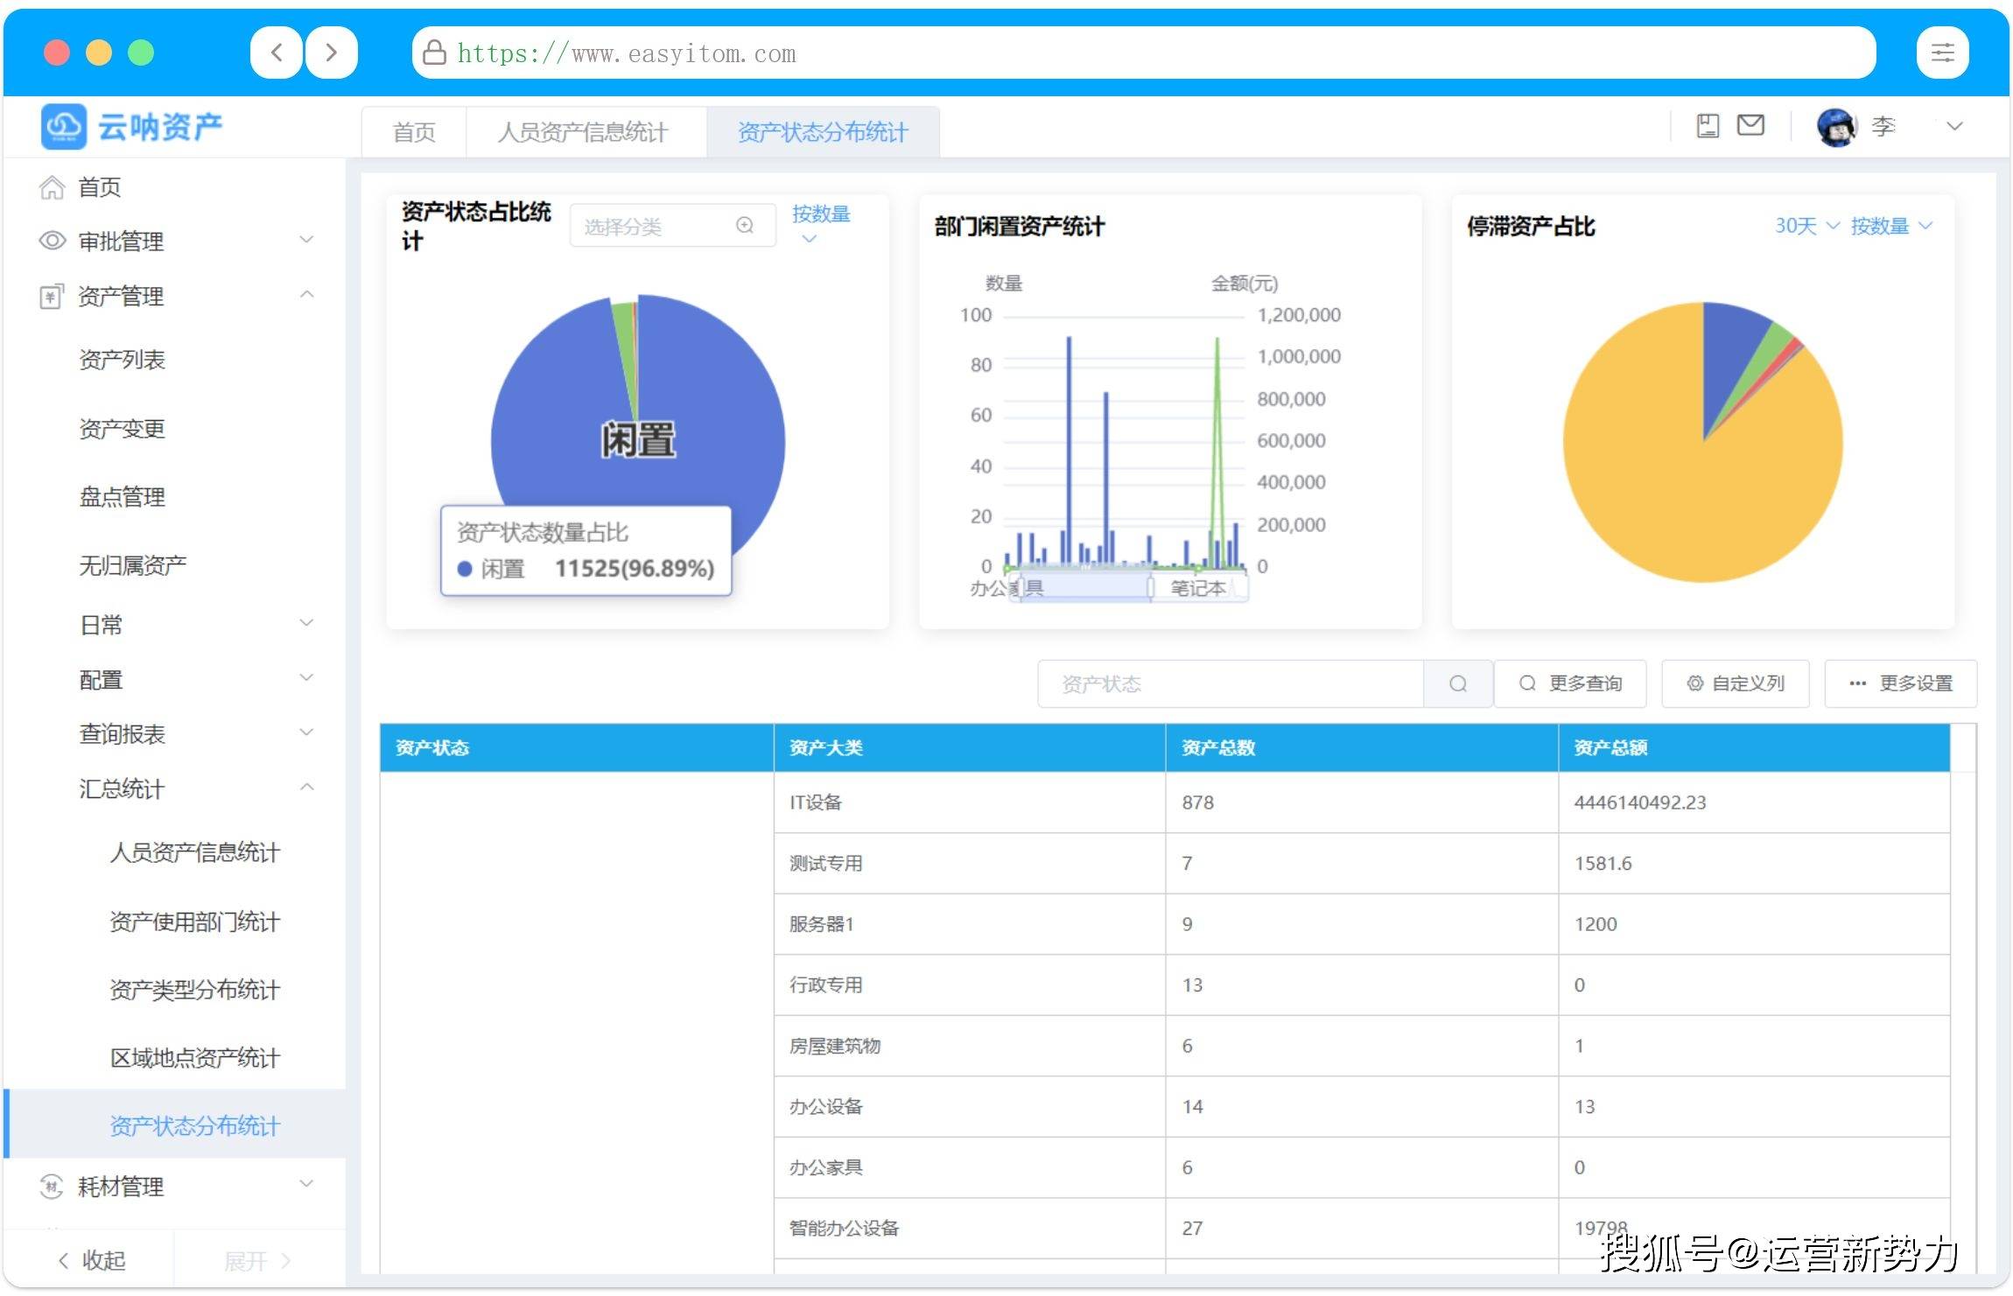Click the asset icon beside 资产管理
Viewport: 2013px width, 1296px height.
[x=52, y=296]
